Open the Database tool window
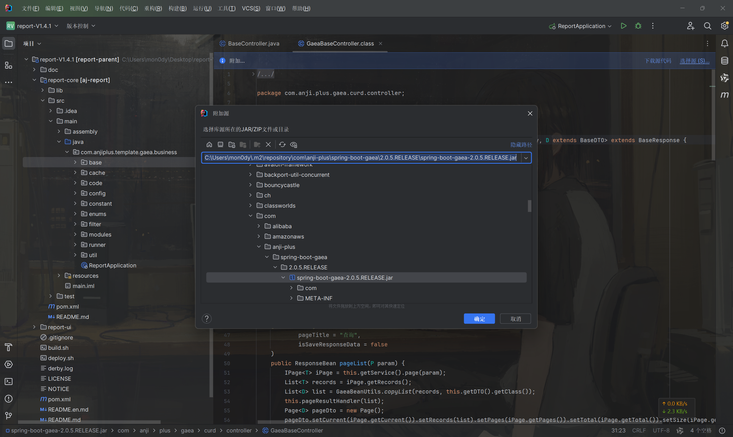 click(724, 61)
